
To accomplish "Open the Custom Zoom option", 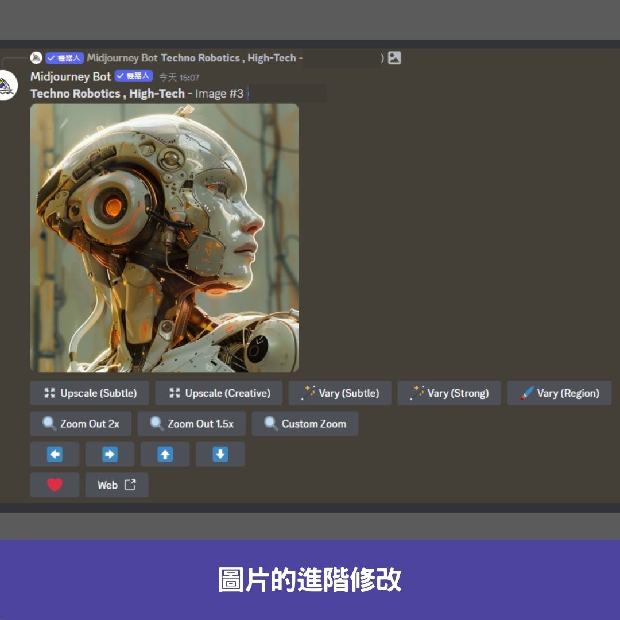I will 305,424.
